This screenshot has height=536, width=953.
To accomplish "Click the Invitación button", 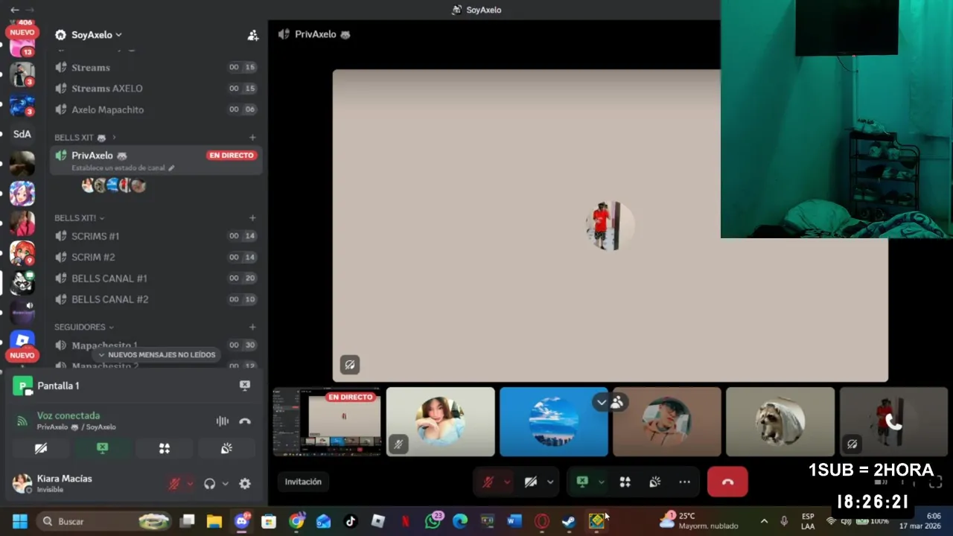I will pos(303,482).
